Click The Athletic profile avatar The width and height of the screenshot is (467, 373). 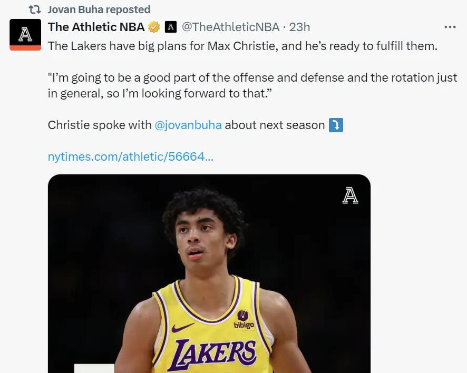(x=25, y=34)
